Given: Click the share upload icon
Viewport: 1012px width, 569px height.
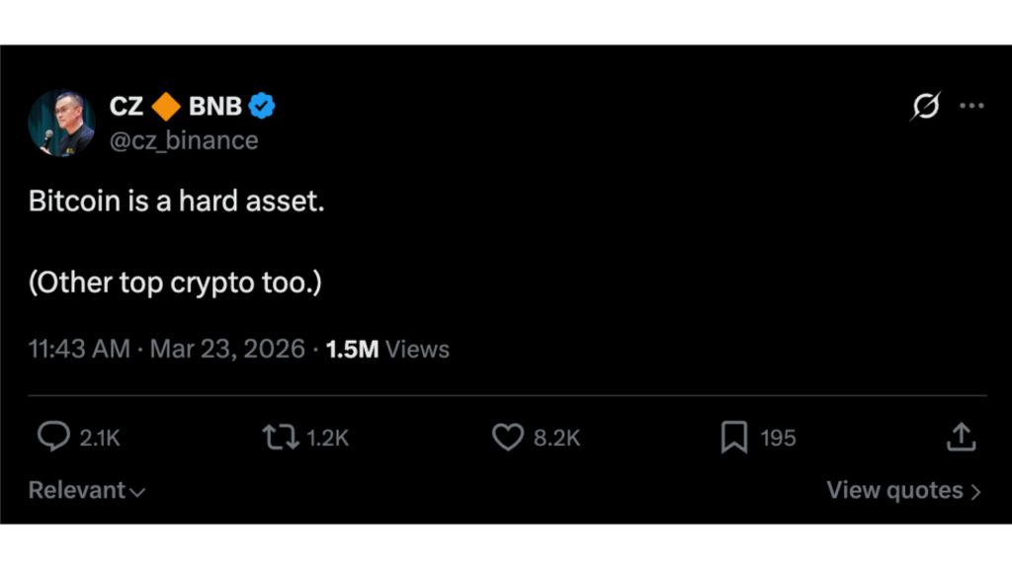Looking at the screenshot, I should coord(961,437).
